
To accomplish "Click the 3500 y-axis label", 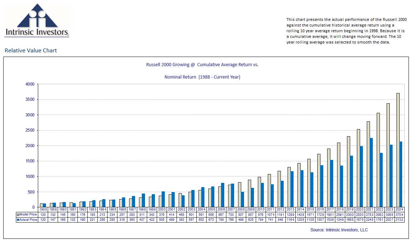I will [30, 100].
